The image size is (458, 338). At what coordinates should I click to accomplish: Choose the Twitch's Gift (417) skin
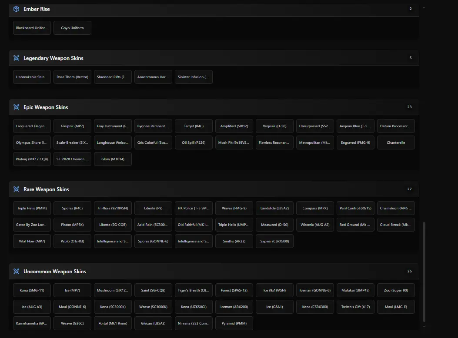355,307
